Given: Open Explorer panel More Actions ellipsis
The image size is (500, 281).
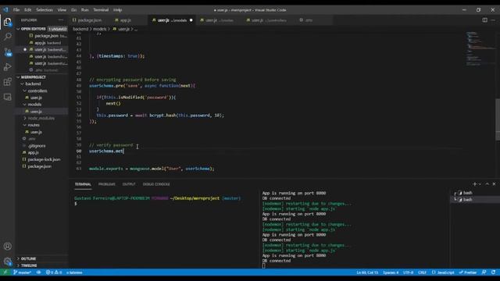Looking at the screenshot, I should pyautogui.click(x=61, y=20).
